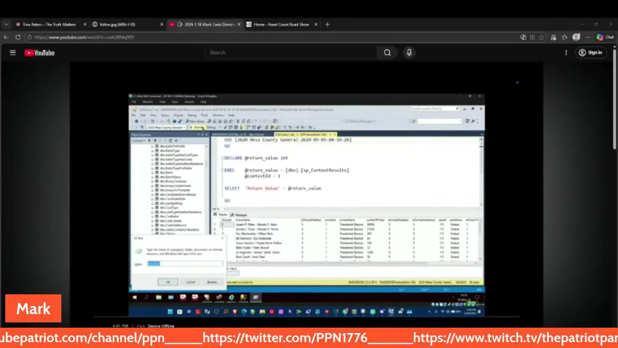Image resolution: width=618 pixels, height=348 pixels.
Task: Expand the dbo.BatchStatus table node
Action: tap(153, 177)
